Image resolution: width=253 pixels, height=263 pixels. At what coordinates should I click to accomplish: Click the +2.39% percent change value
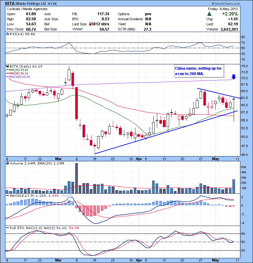(x=230, y=14)
